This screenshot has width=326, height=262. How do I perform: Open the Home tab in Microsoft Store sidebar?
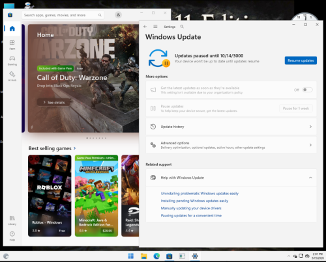(12, 29)
